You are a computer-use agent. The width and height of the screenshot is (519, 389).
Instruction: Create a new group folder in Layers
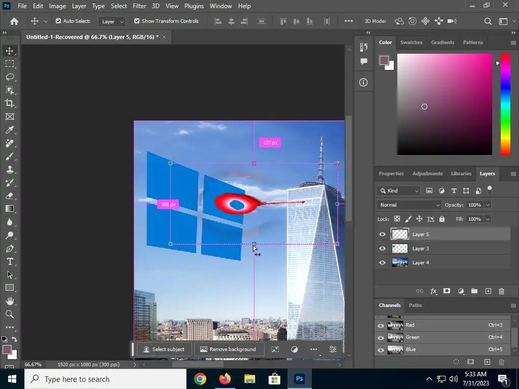pyautogui.click(x=474, y=291)
